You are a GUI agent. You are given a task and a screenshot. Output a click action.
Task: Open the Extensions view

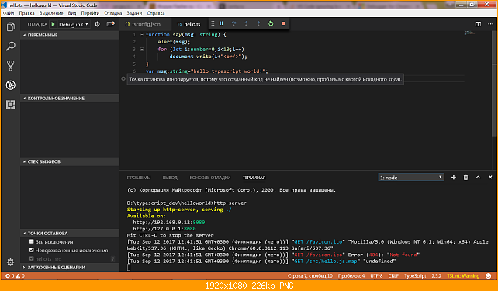pos(11,105)
